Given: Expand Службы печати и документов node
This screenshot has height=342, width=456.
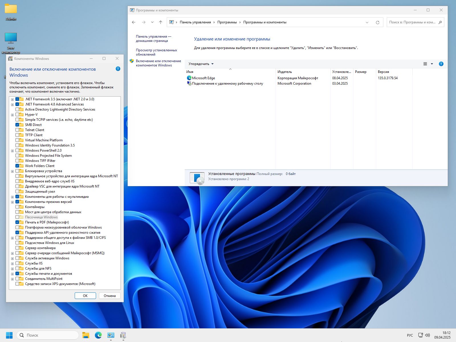Looking at the screenshot, I should click(12, 274).
